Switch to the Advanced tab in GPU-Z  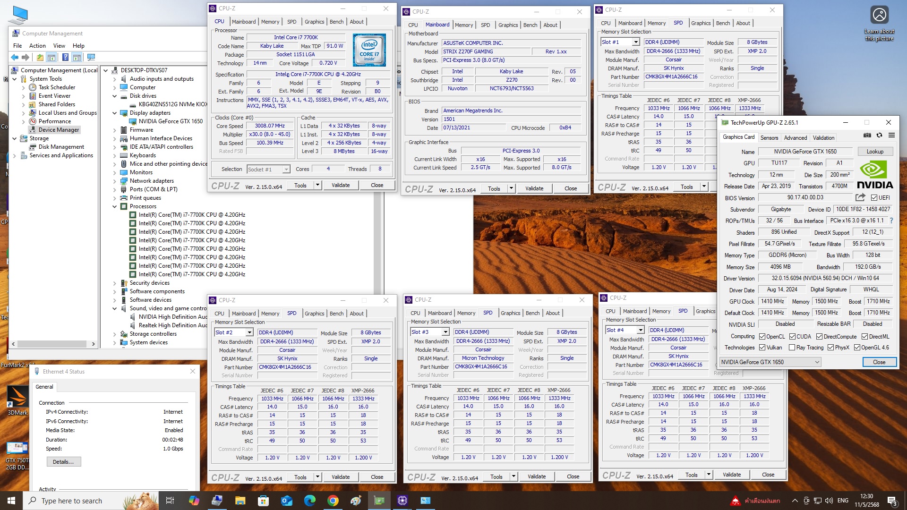tap(796, 138)
